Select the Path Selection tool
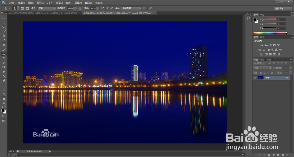The image size is (294, 157). click(x=4, y=90)
